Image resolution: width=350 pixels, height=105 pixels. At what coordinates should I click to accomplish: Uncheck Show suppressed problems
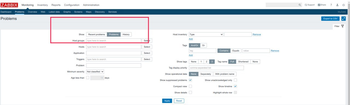(x=190, y=80)
